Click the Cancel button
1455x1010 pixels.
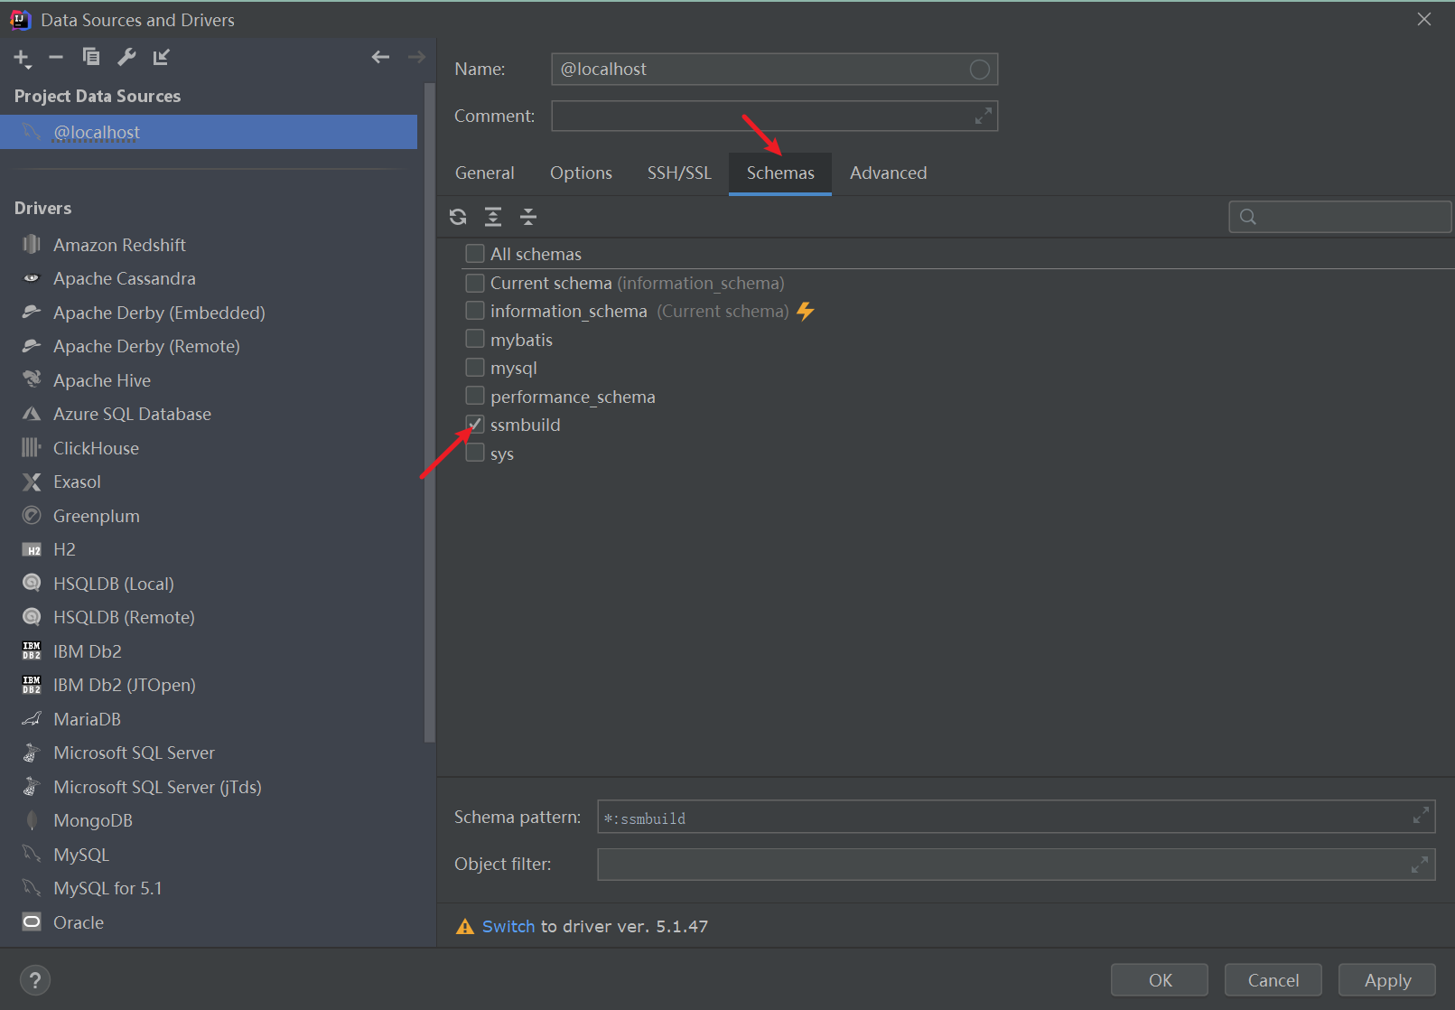point(1273,980)
